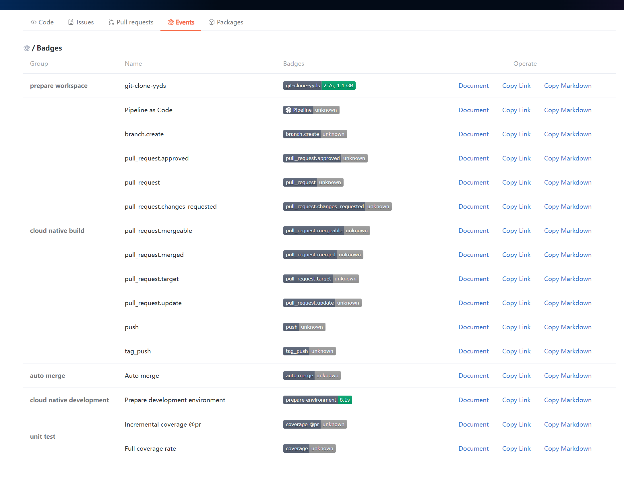
Task: Click the auto merge unknown badge
Action: point(312,375)
